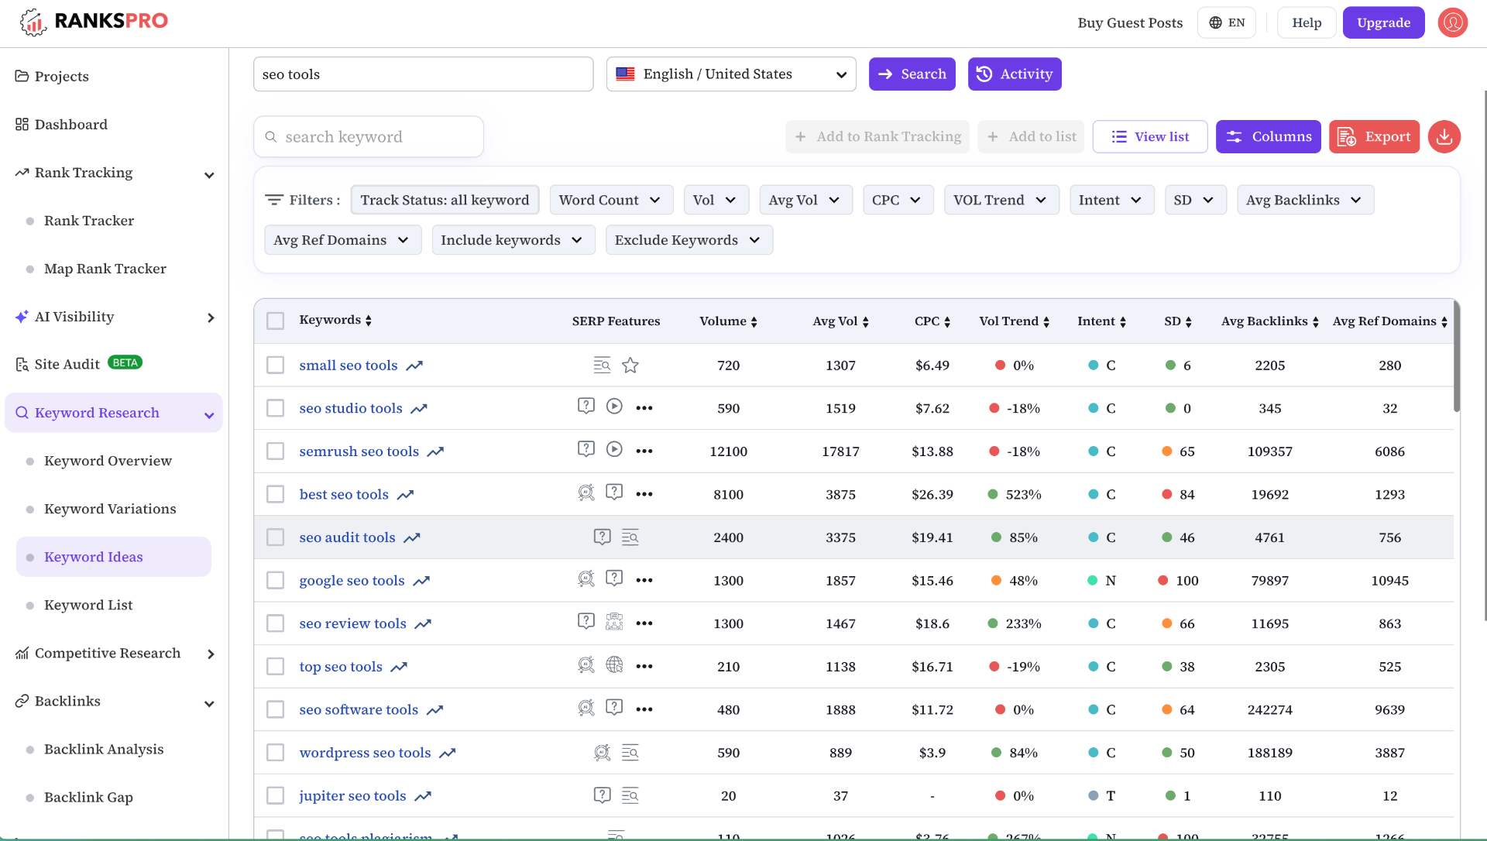Open more SERP features for seo software tools
Image resolution: width=1487 pixels, height=841 pixels.
tap(644, 709)
